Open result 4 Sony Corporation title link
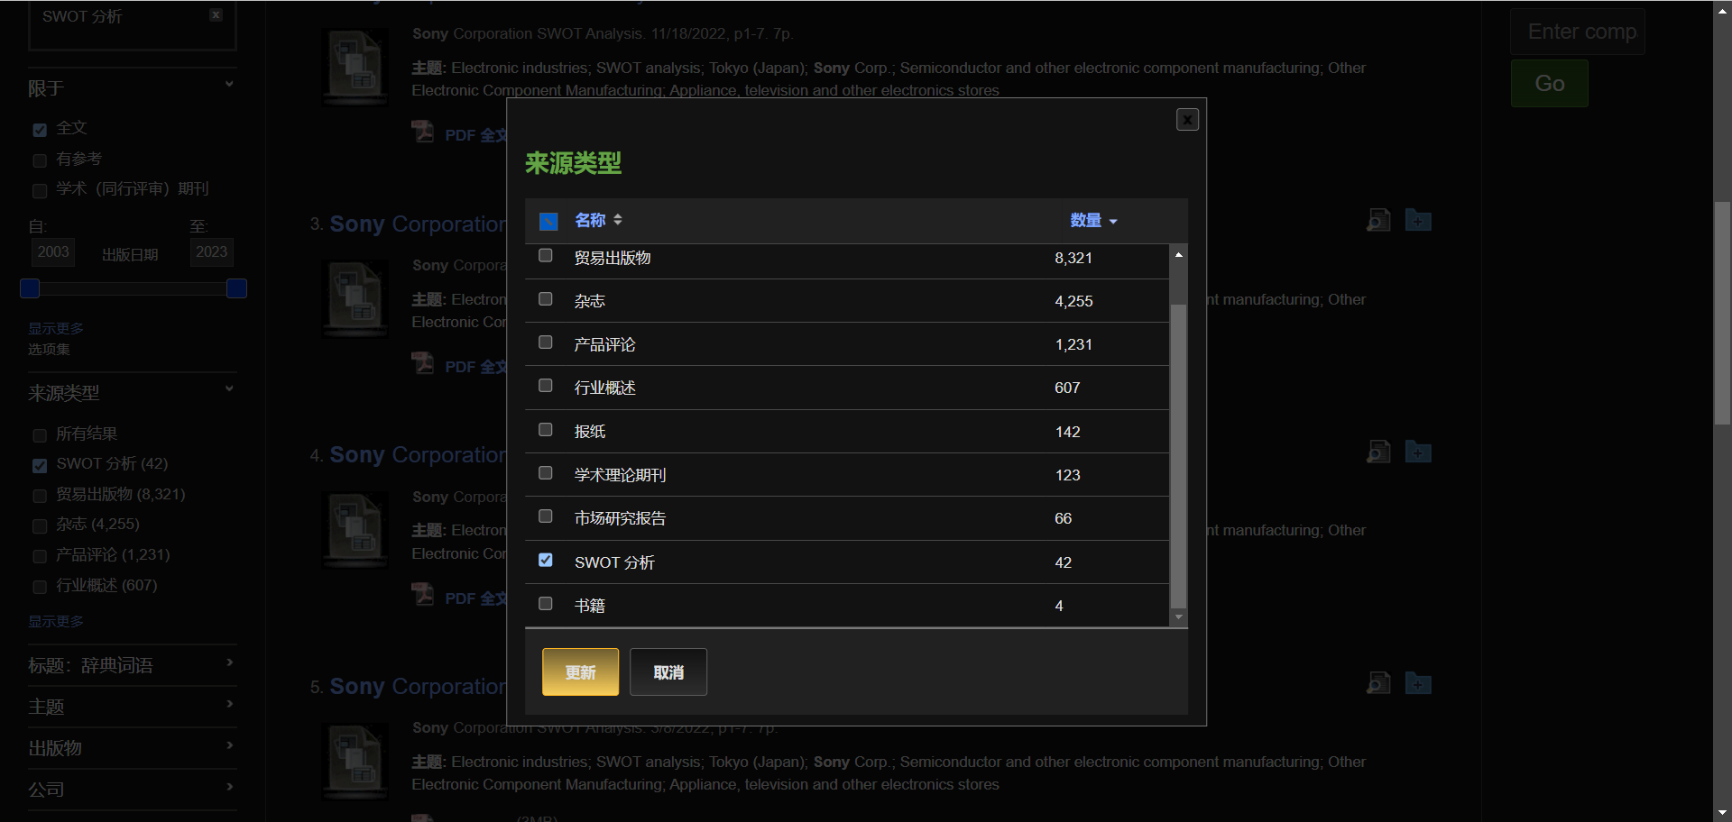The image size is (1732, 822). (x=418, y=454)
